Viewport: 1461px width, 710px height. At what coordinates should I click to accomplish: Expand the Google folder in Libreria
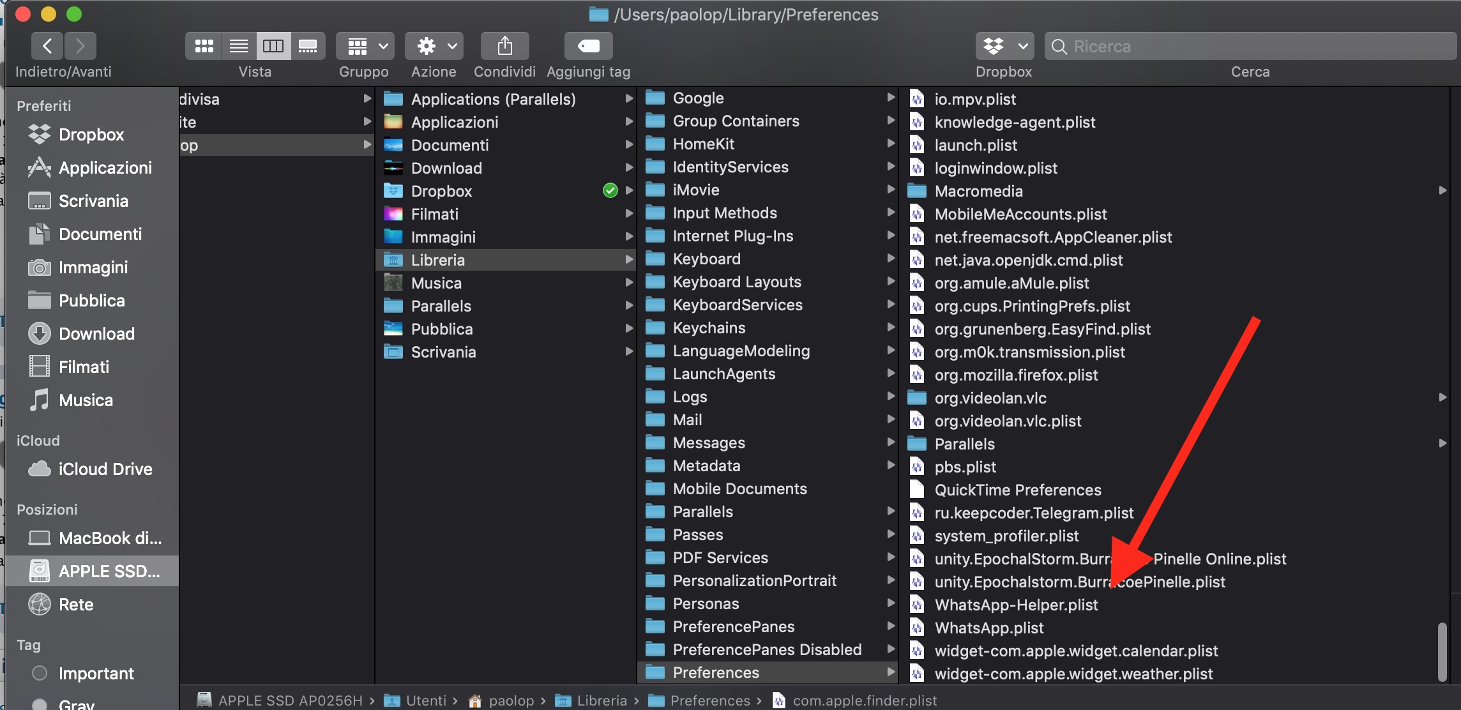891,98
